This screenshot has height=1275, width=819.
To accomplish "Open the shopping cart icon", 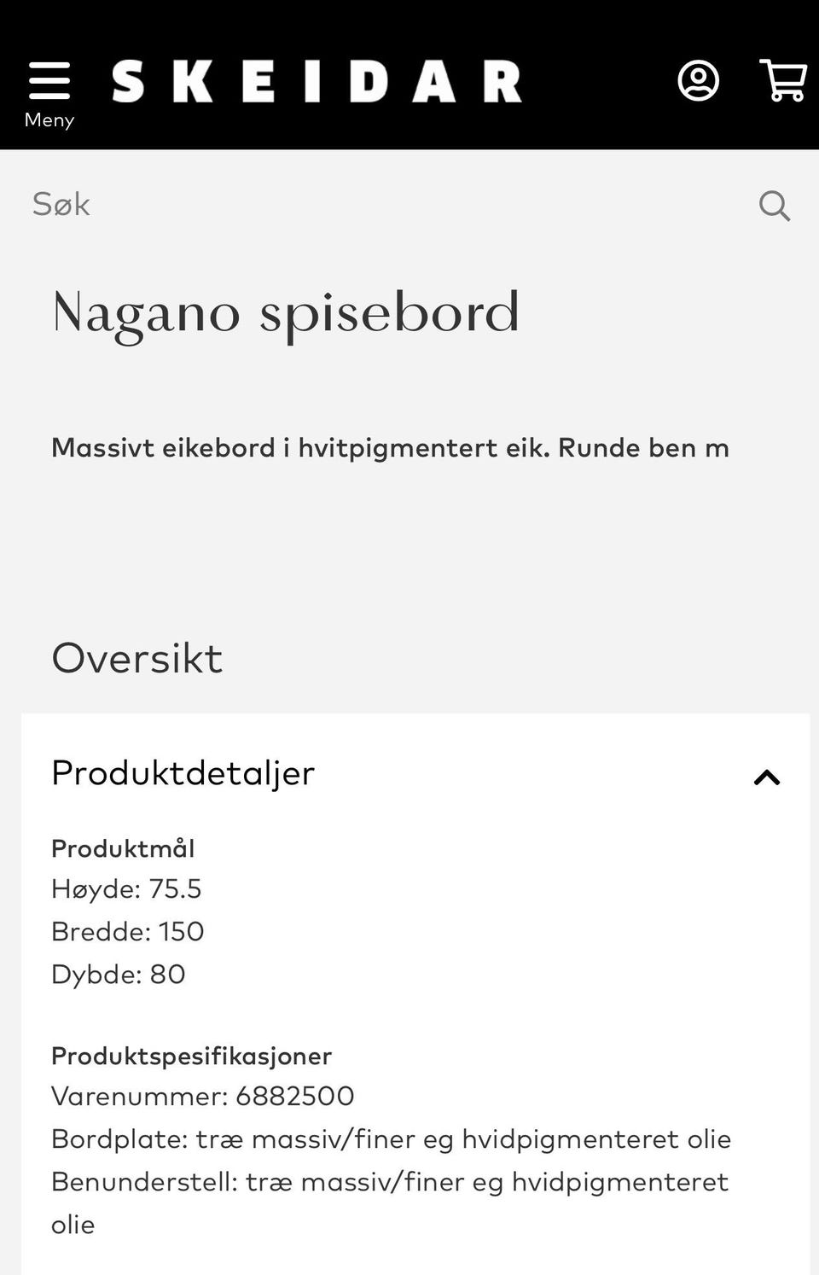I will tap(783, 81).
